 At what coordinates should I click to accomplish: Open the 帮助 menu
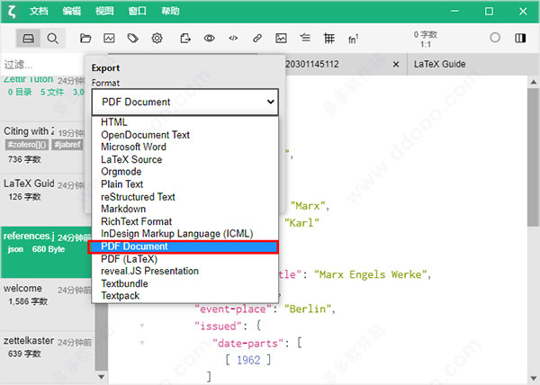click(x=170, y=12)
